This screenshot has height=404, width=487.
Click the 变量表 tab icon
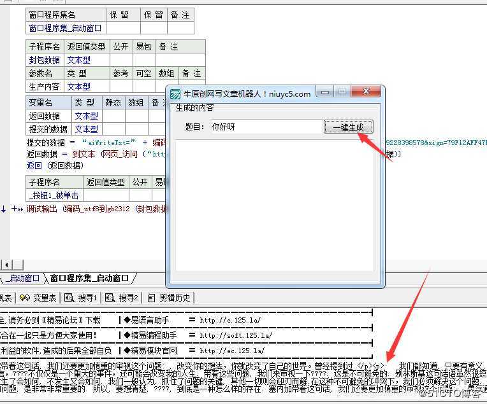tap(24, 298)
